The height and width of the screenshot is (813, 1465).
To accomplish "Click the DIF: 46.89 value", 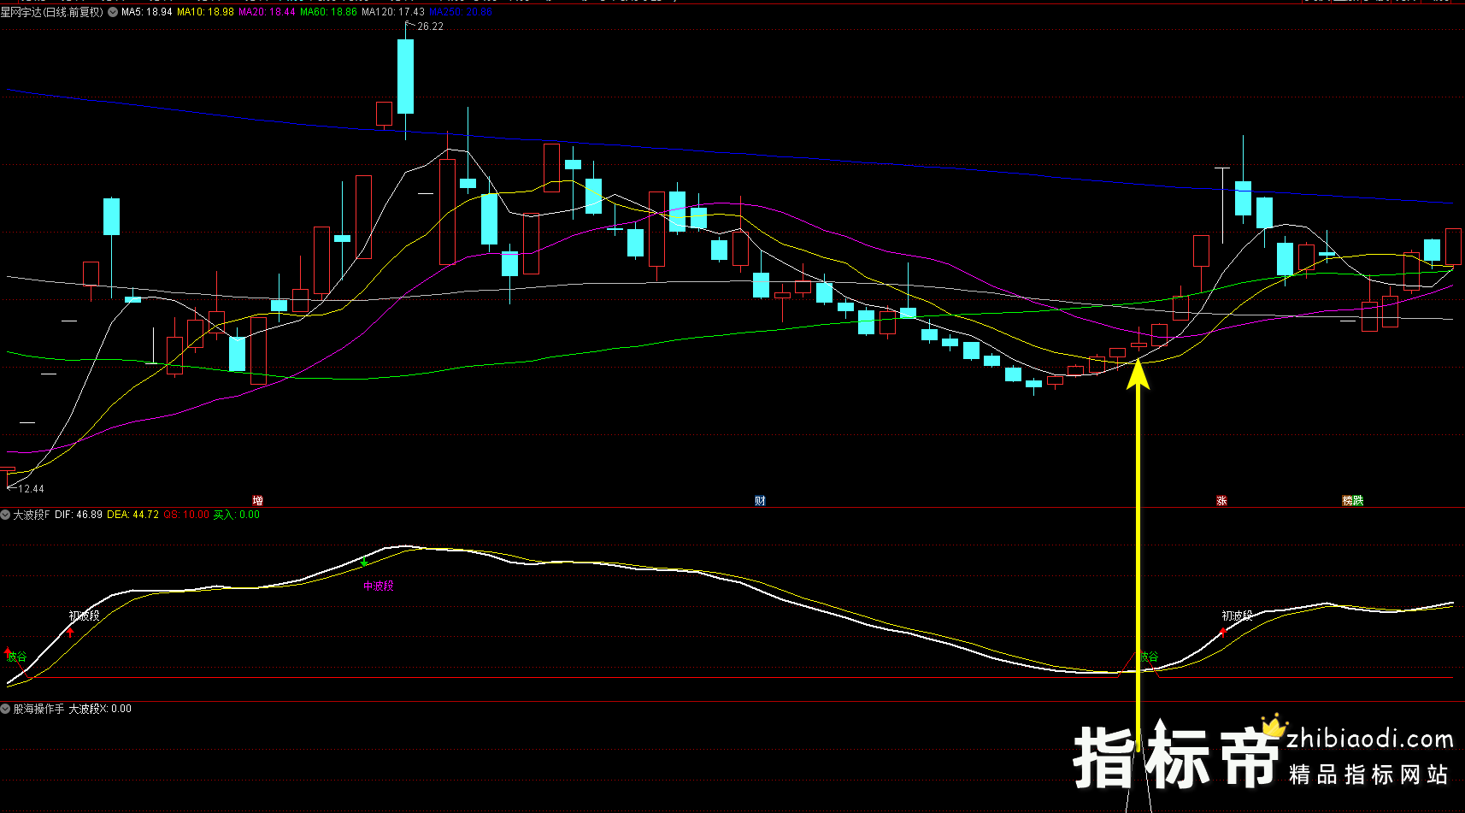I will pyautogui.click(x=79, y=515).
